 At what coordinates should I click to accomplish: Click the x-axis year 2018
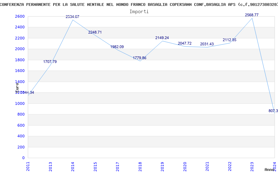(x=140, y=166)
